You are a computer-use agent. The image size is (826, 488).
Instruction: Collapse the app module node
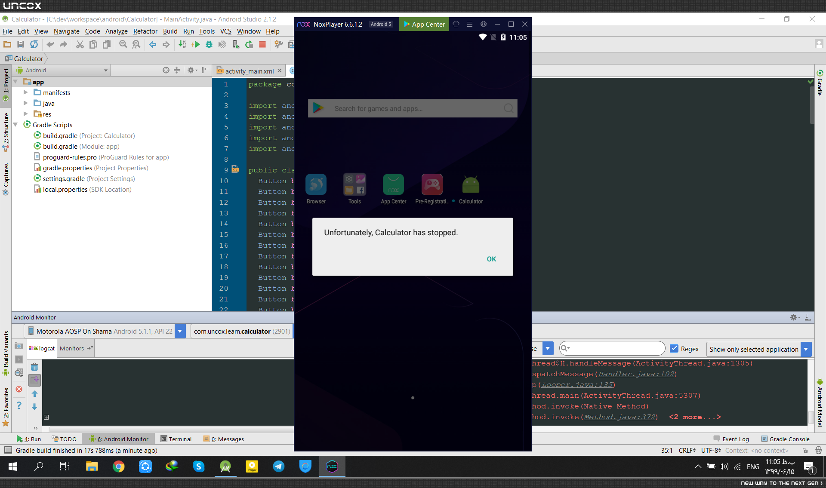click(x=15, y=82)
